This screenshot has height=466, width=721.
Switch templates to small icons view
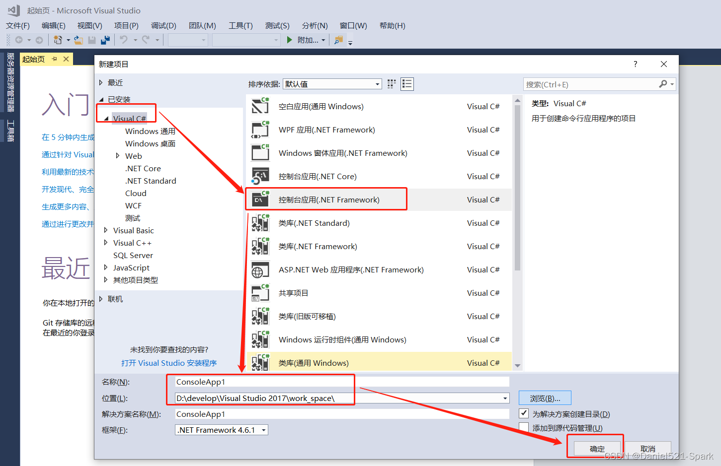(392, 84)
